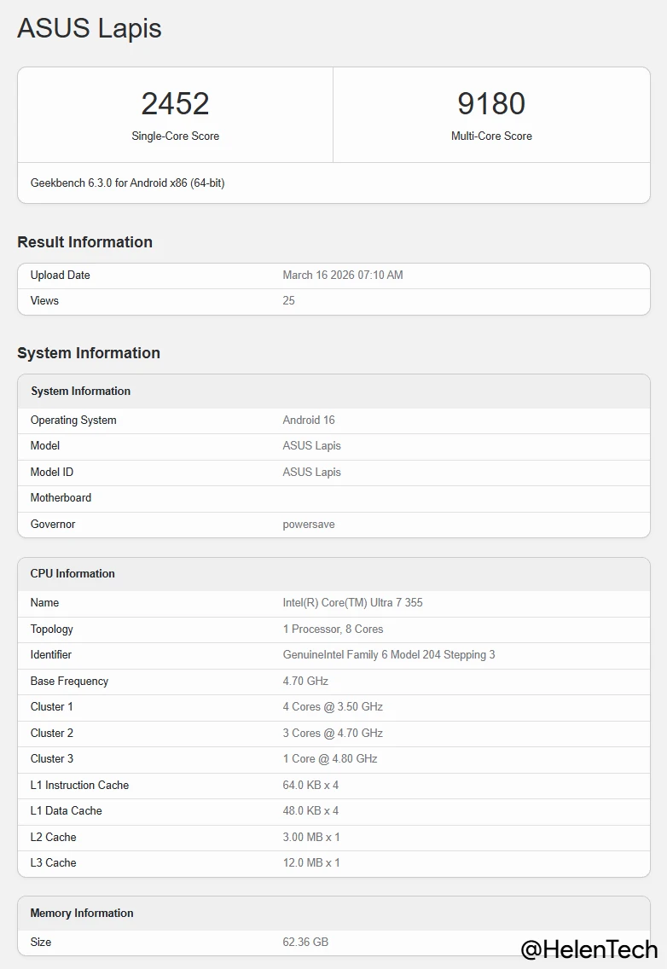Screen dimensions: 667x969
Task: Click the ASUS Lapis value in Model ID row
Action: point(311,473)
